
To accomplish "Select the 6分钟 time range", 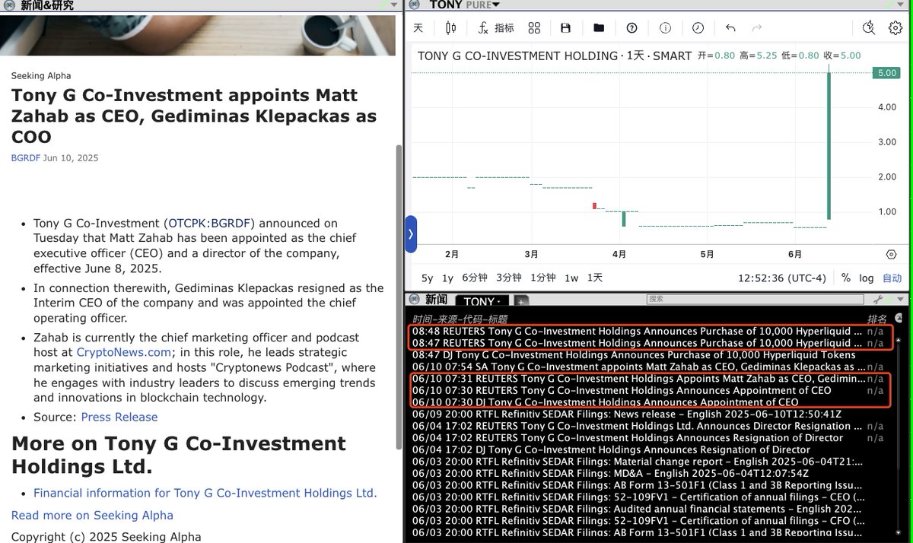I will click(475, 278).
